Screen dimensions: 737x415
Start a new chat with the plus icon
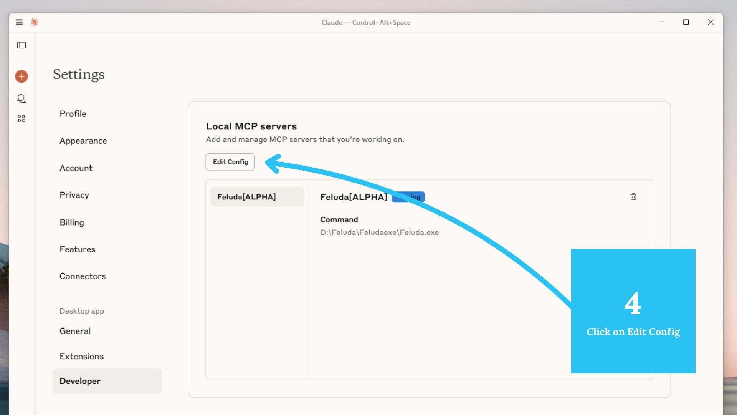pyautogui.click(x=21, y=76)
